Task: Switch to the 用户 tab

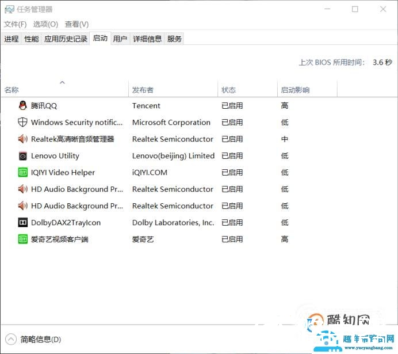Action: coord(120,39)
